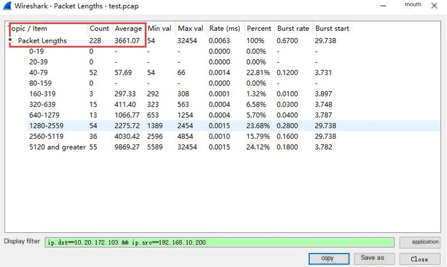447x267 pixels.
Task: Click count 52 in 40-79 row
Action: pyautogui.click(x=93, y=73)
